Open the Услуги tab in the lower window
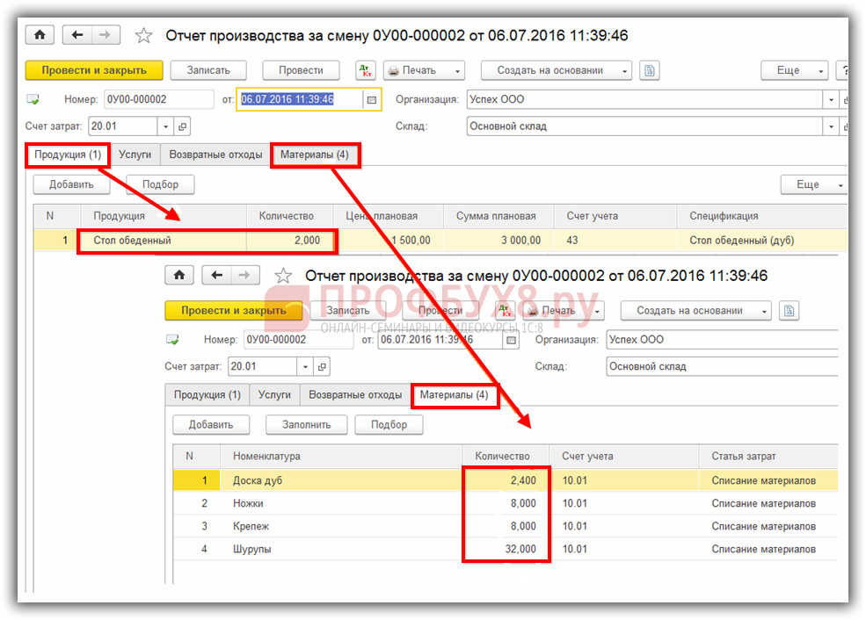Image resolution: width=866 pixels, height=620 pixels. point(274,395)
